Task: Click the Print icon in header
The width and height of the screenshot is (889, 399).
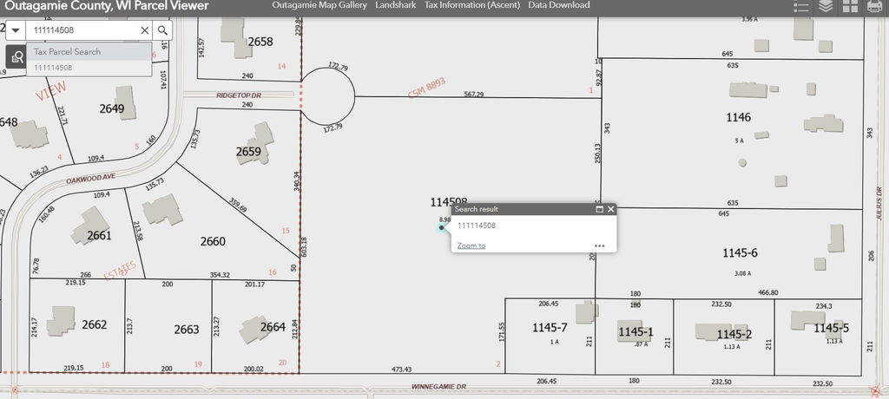Action: 874,7
